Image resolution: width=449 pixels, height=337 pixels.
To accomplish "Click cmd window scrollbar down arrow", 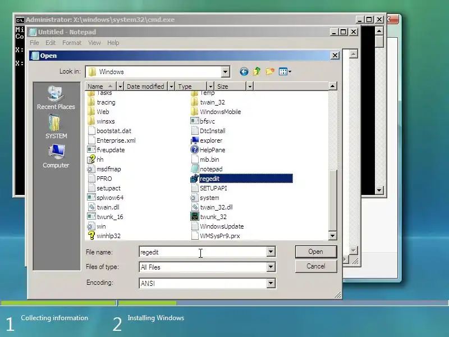I will click(379, 190).
